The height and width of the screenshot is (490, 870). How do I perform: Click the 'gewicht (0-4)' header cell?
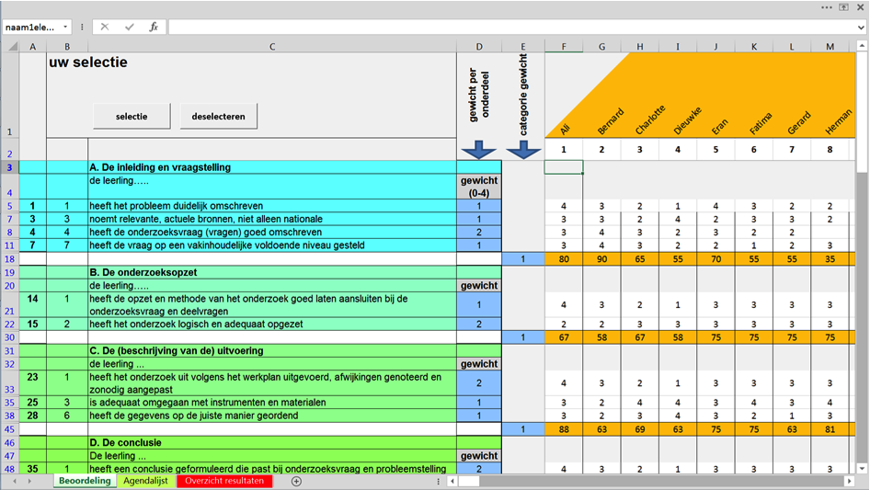tap(479, 187)
